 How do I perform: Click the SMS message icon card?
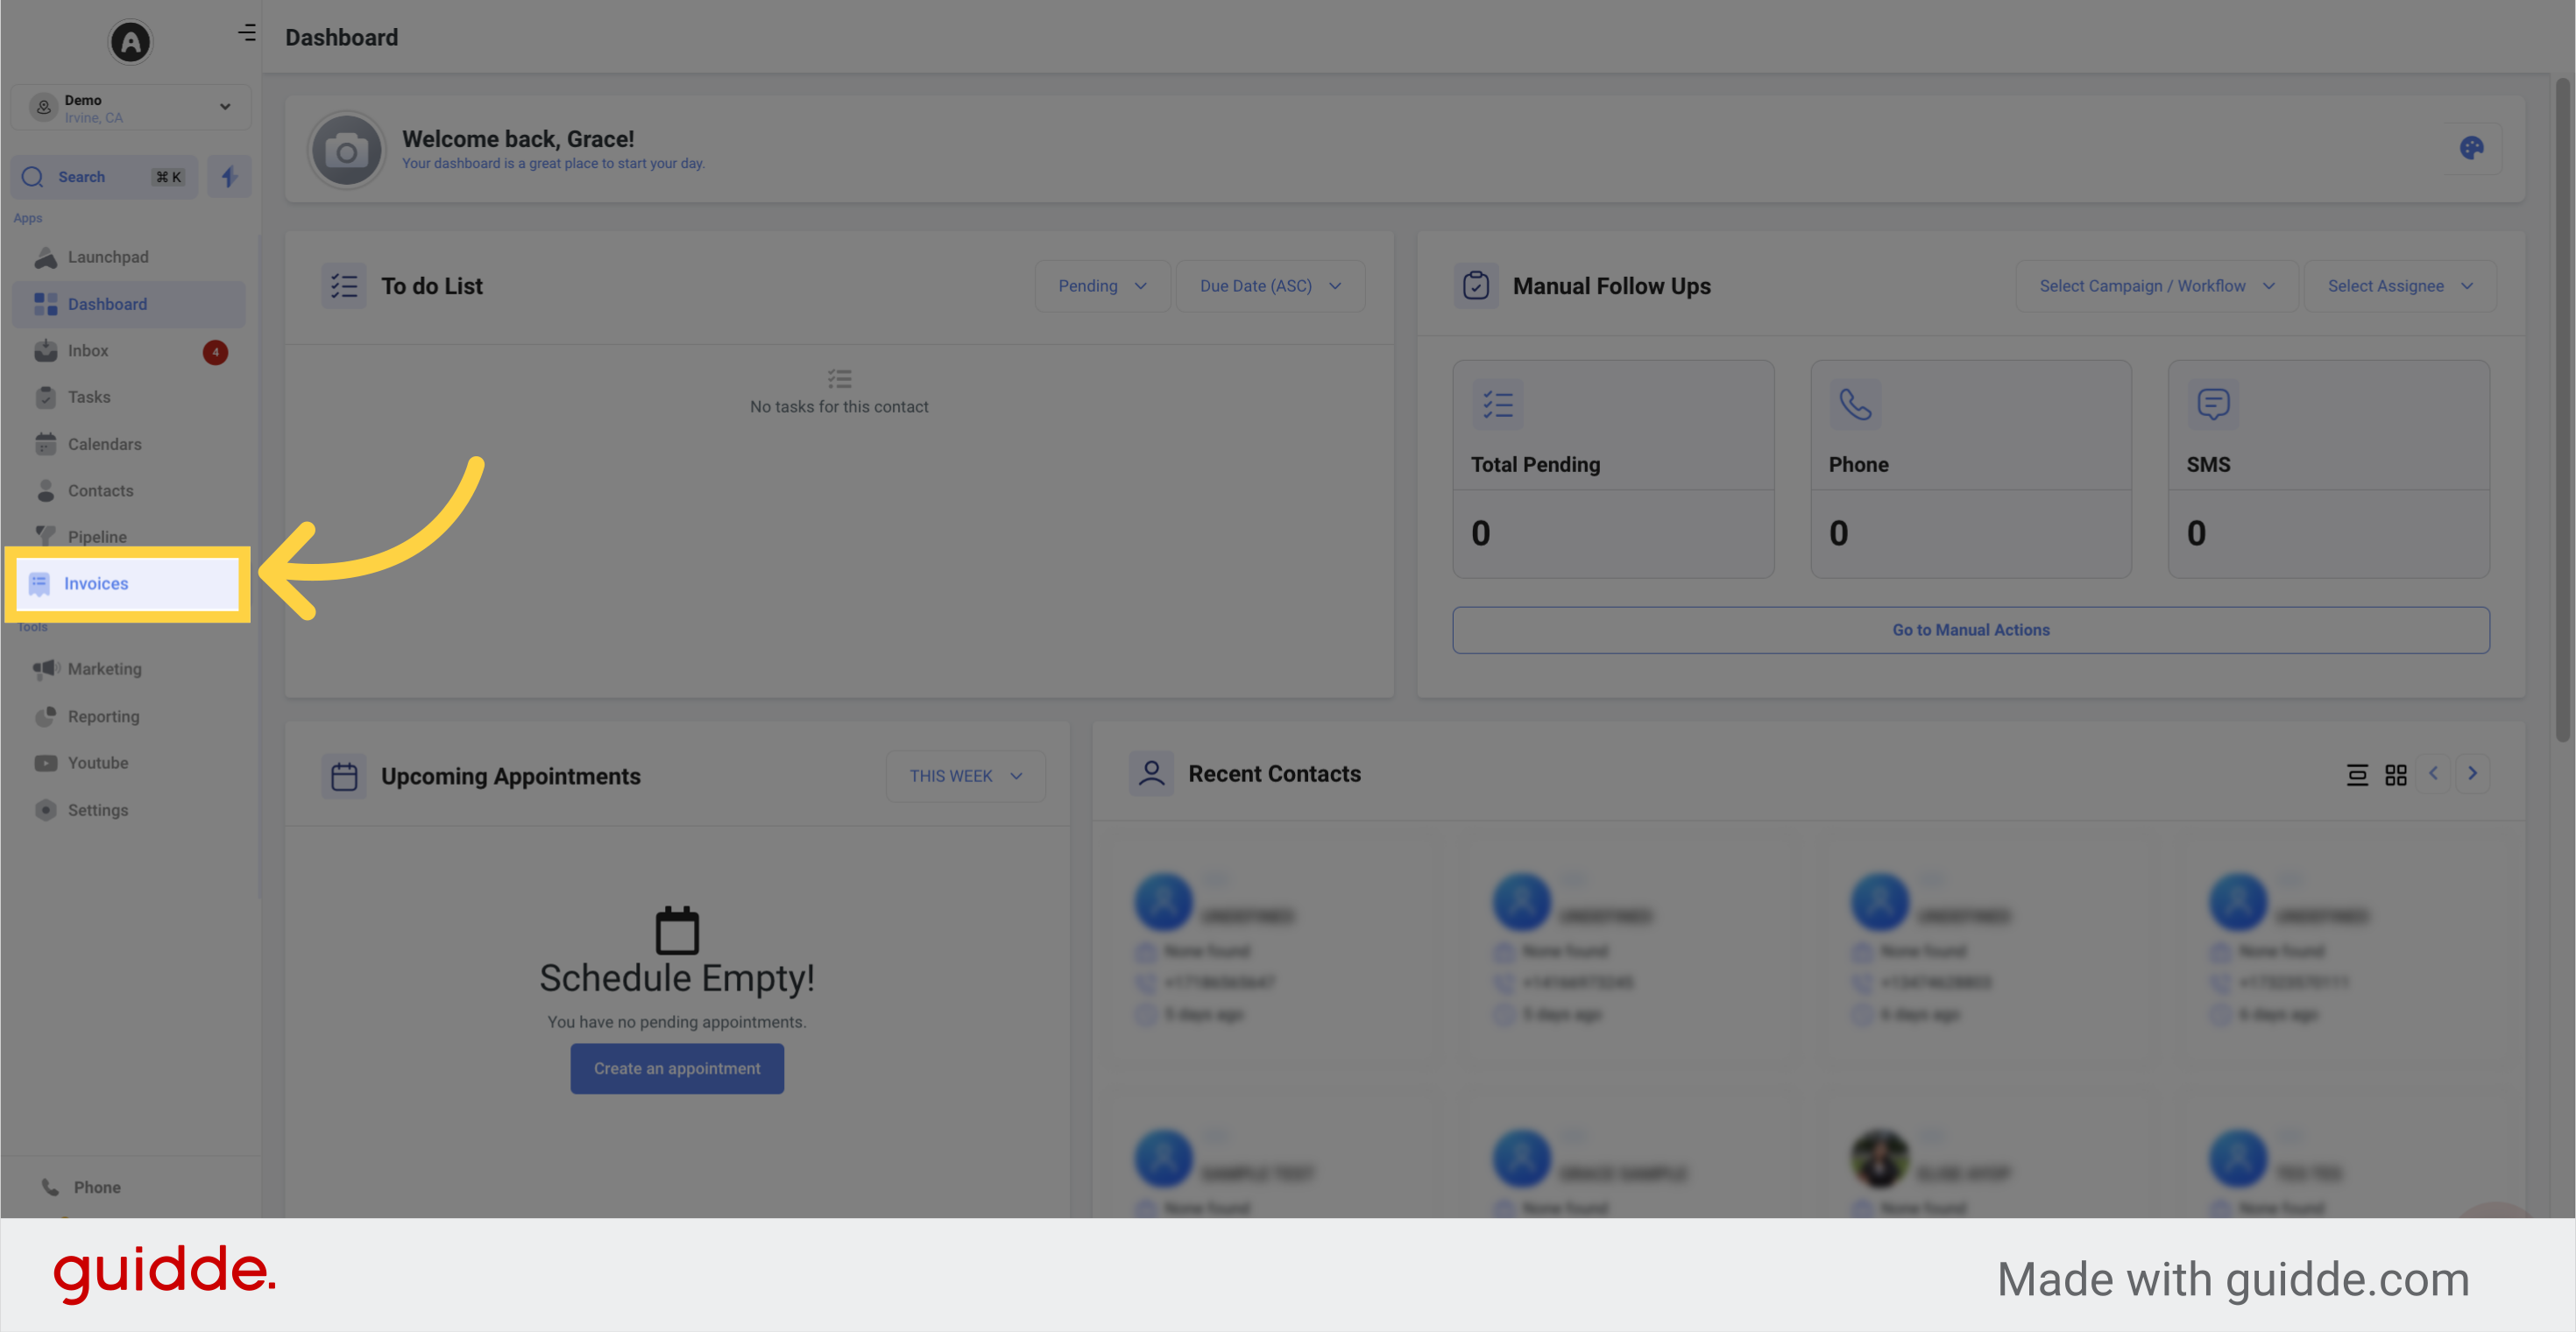(x=2212, y=405)
